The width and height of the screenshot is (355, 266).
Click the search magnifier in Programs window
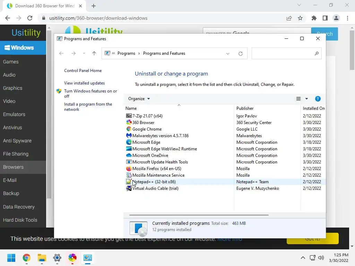[x=317, y=53]
